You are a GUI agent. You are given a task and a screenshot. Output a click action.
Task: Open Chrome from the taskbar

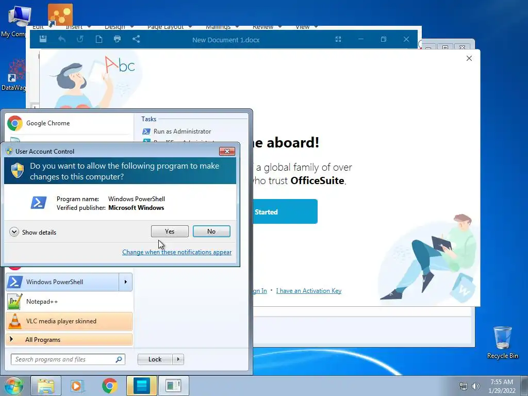coord(109,386)
